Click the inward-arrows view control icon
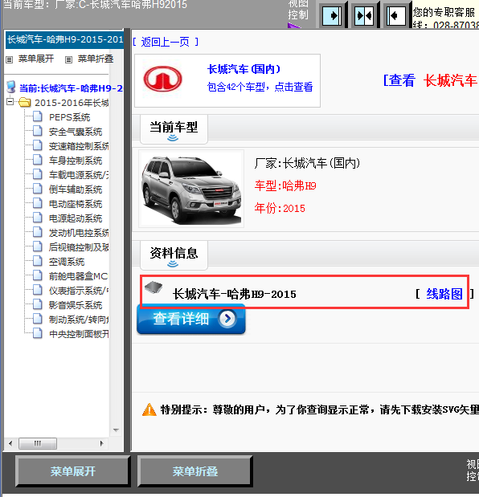Viewport: 479px width, 497px height. coord(364,15)
